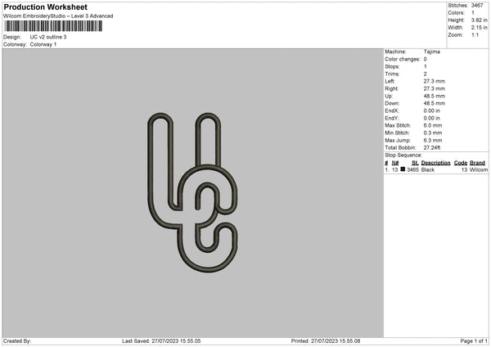Screen dimensions: 491x347
Task: Click the Min Stitch value 0.3 mm
Action: (433, 133)
